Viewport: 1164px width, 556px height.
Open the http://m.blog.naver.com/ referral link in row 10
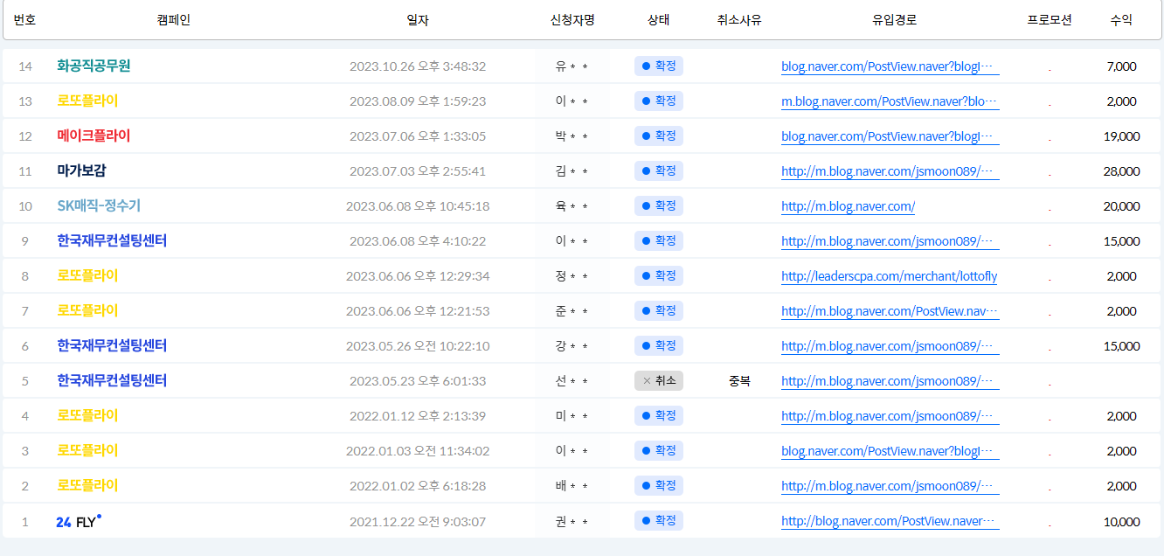[x=848, y=206]
